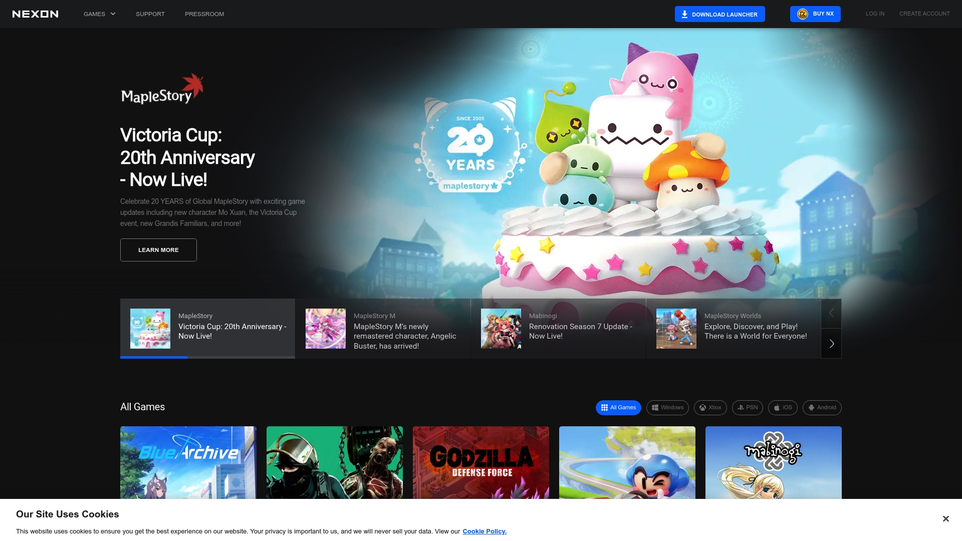Viewport: 962px width, 541px height.
Task: Filter games by iOS platform
Action: click(783, 408)
